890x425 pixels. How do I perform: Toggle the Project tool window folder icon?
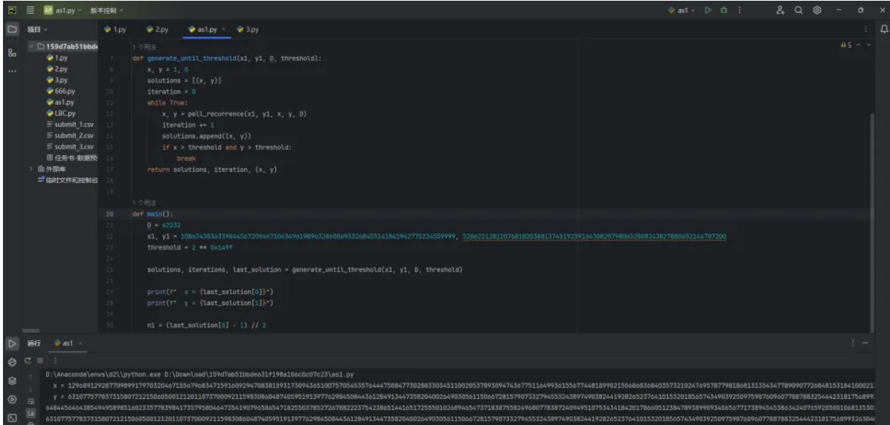(x=12, y=29)
